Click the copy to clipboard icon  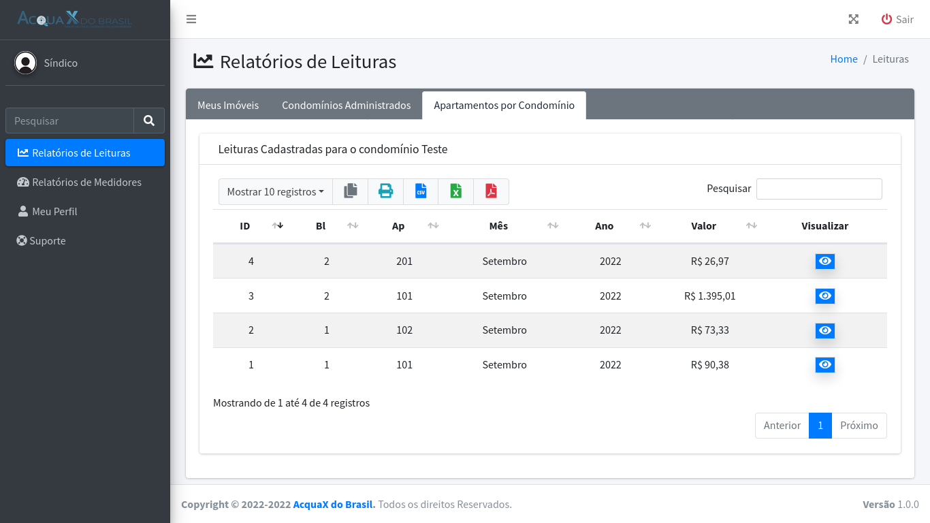coord(351,191)
